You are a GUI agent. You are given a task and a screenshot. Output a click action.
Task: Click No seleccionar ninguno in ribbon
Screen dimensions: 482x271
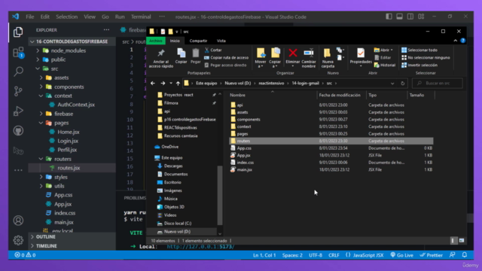click(x=426, y=57)
